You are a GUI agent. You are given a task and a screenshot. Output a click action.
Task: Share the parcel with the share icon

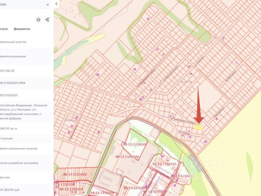pyautogui.click(x=47, y=20)
